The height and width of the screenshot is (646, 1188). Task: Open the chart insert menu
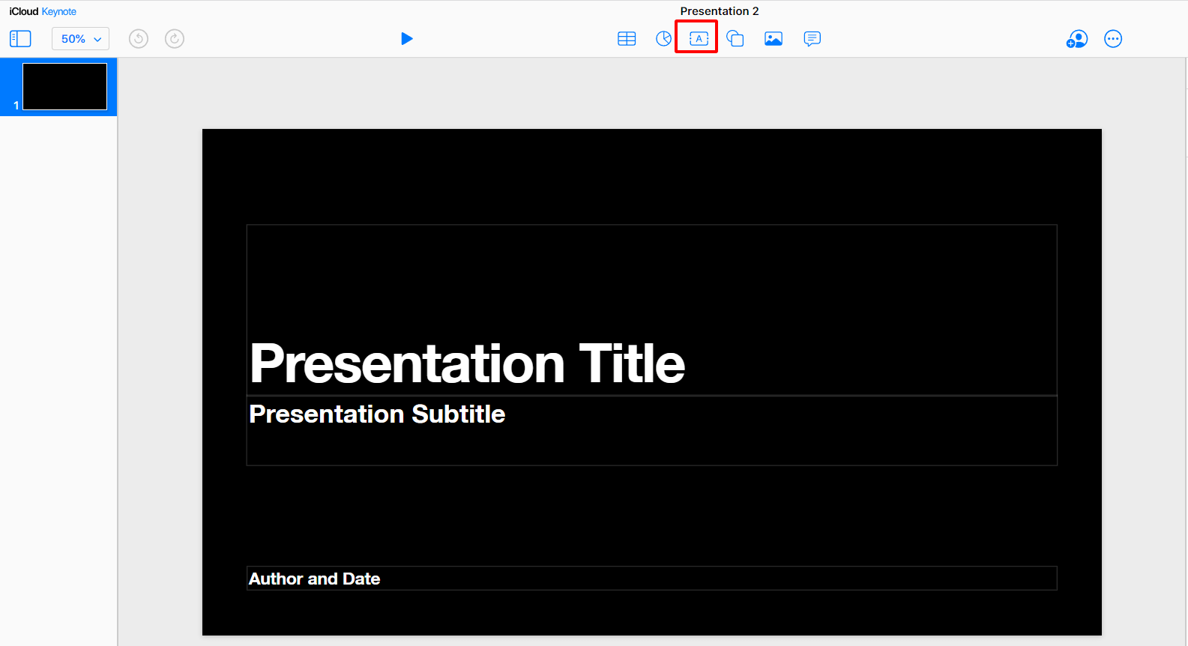click(663, 39)
